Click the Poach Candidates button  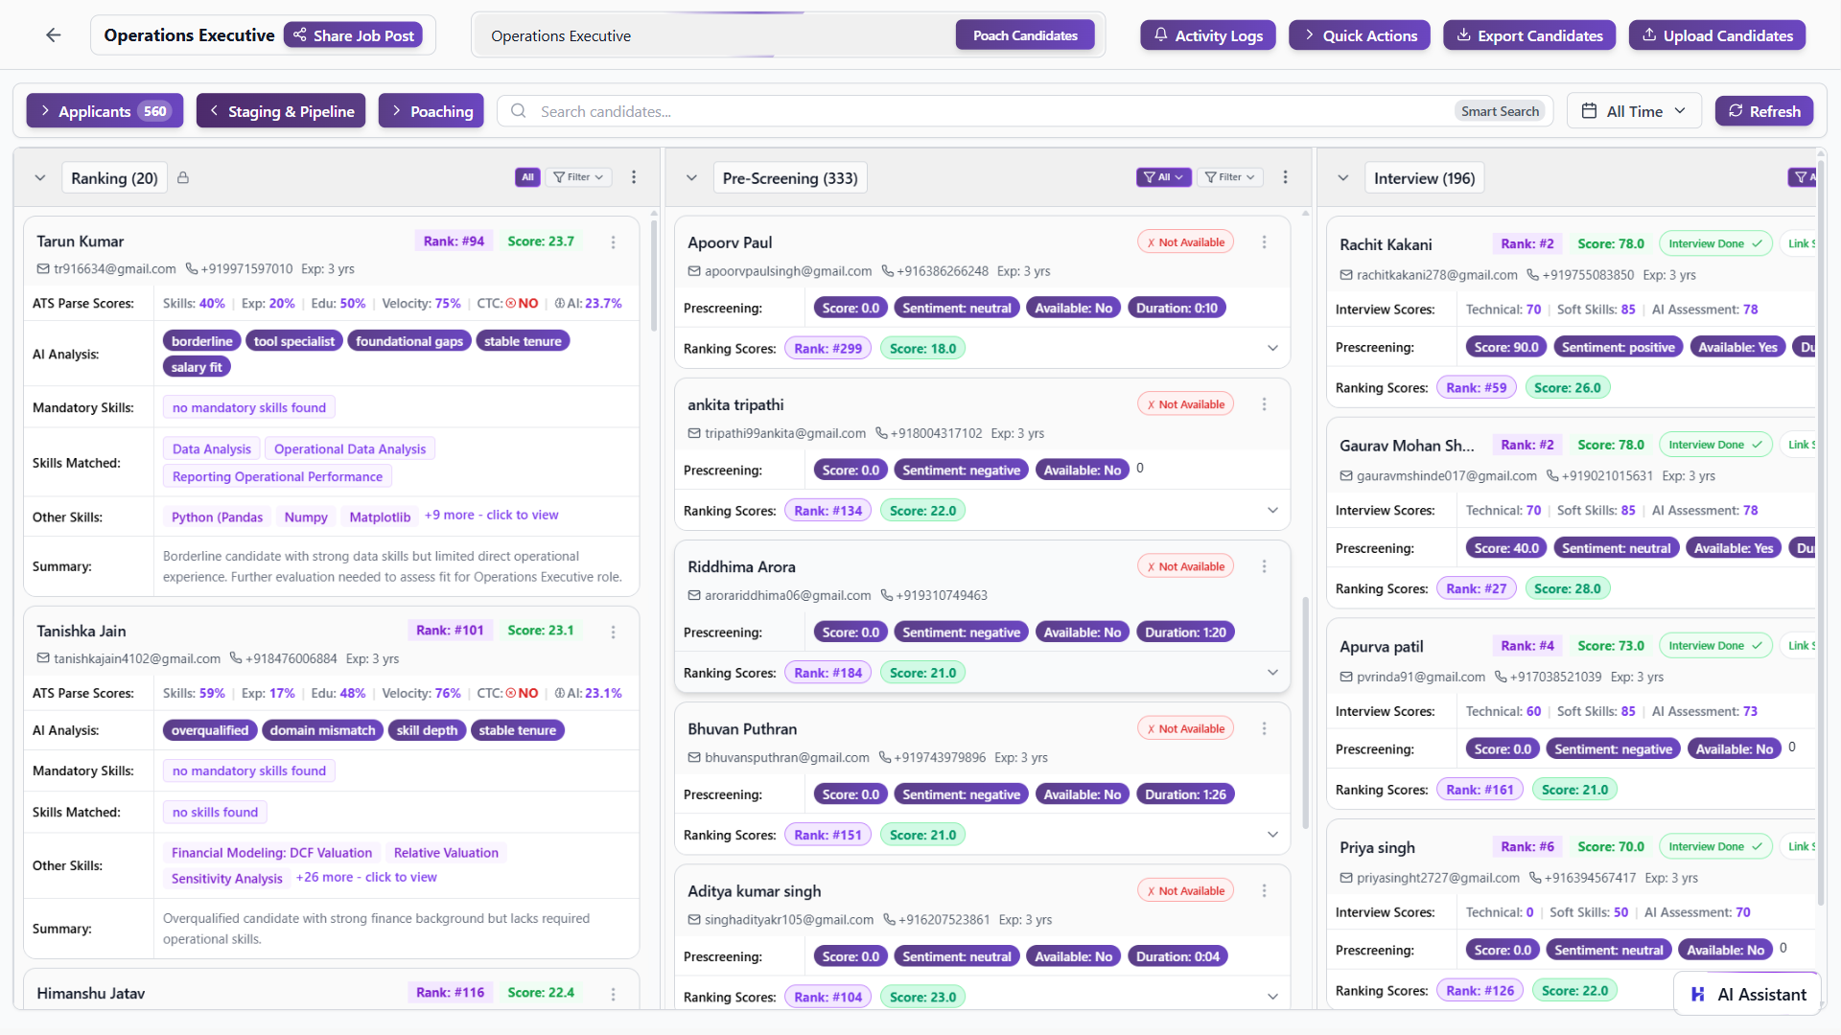point(1024,34)
